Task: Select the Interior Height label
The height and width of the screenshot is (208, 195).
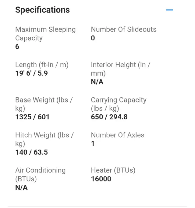Action: tap(121, 69)
